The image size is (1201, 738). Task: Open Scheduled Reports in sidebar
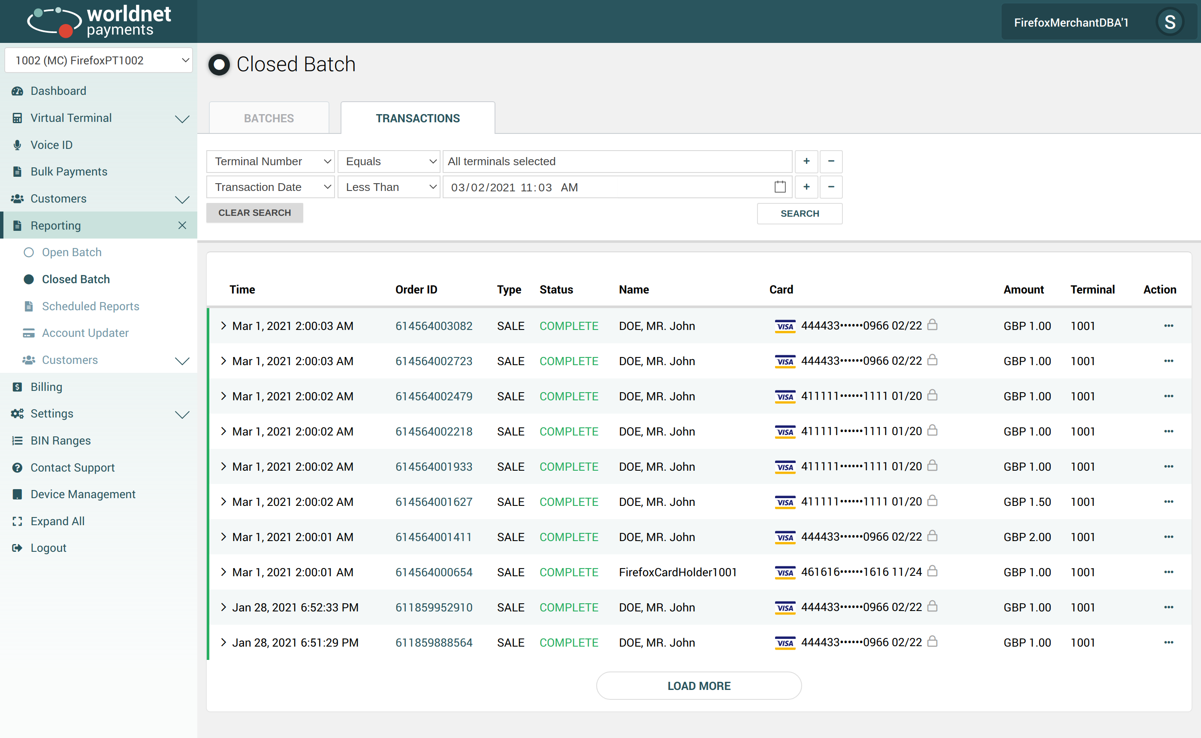tap(90, 306)
